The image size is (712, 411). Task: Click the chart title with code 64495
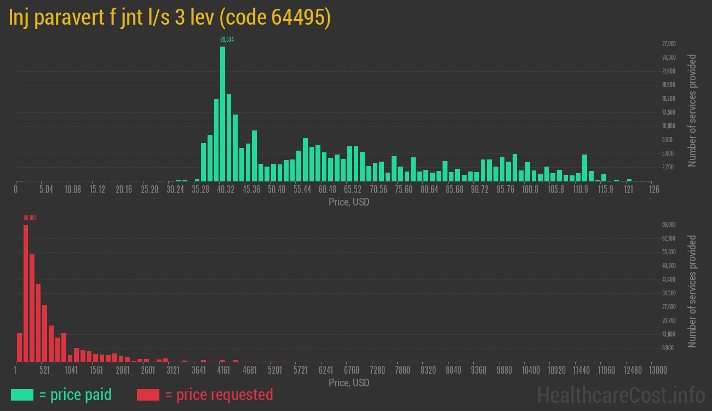pos(170,18)
